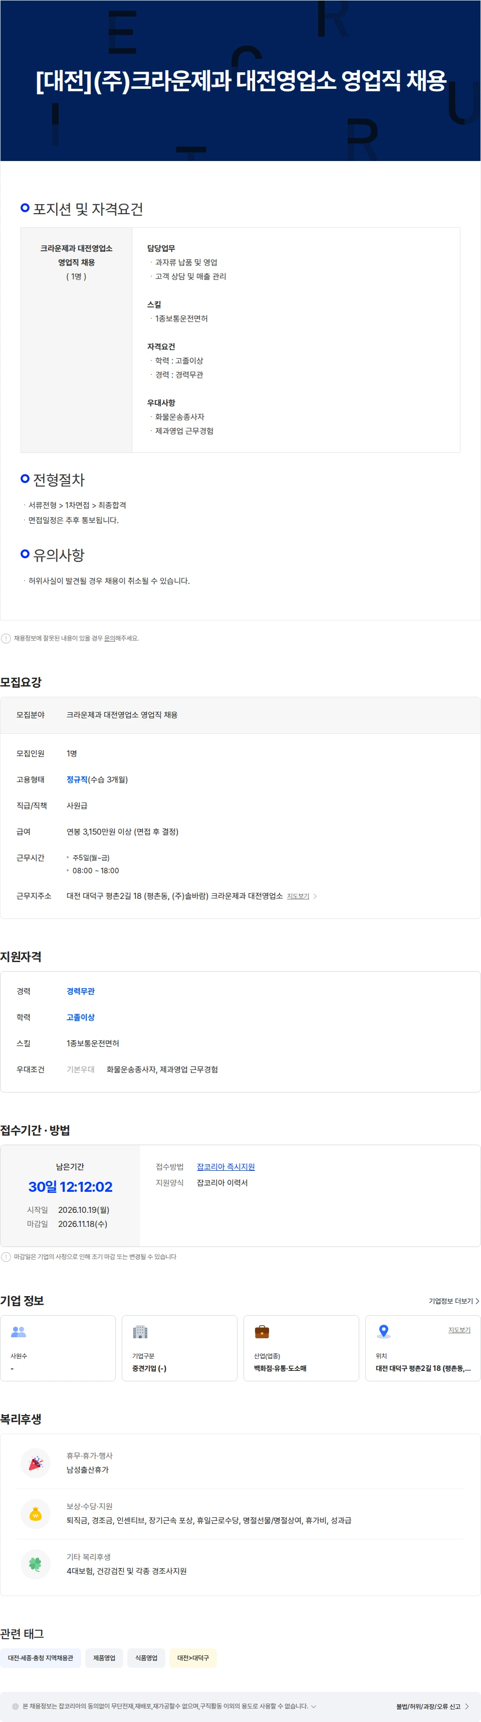
Task: Click 주5일(월~금) work days text
Action: click(91, 858)
